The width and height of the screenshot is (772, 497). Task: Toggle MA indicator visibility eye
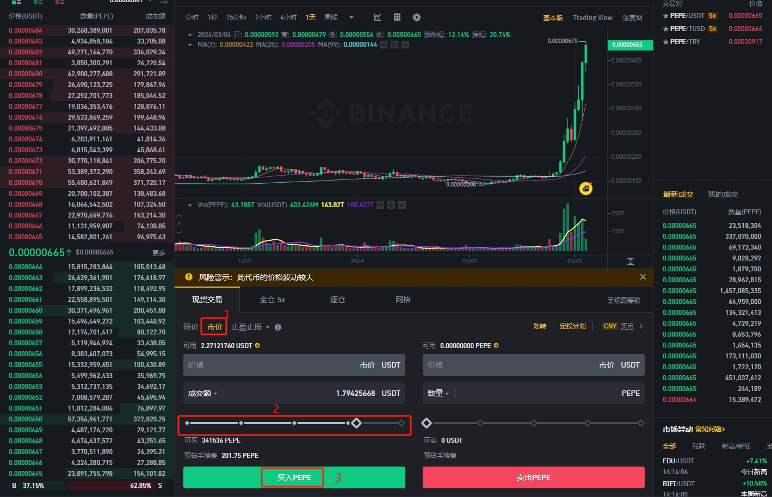(x=384, y=45)
